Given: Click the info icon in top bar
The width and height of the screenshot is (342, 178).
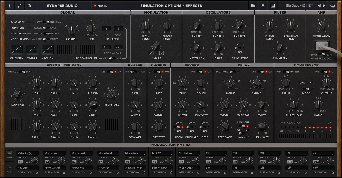Looking at the screenshot, I should point(9,5).
